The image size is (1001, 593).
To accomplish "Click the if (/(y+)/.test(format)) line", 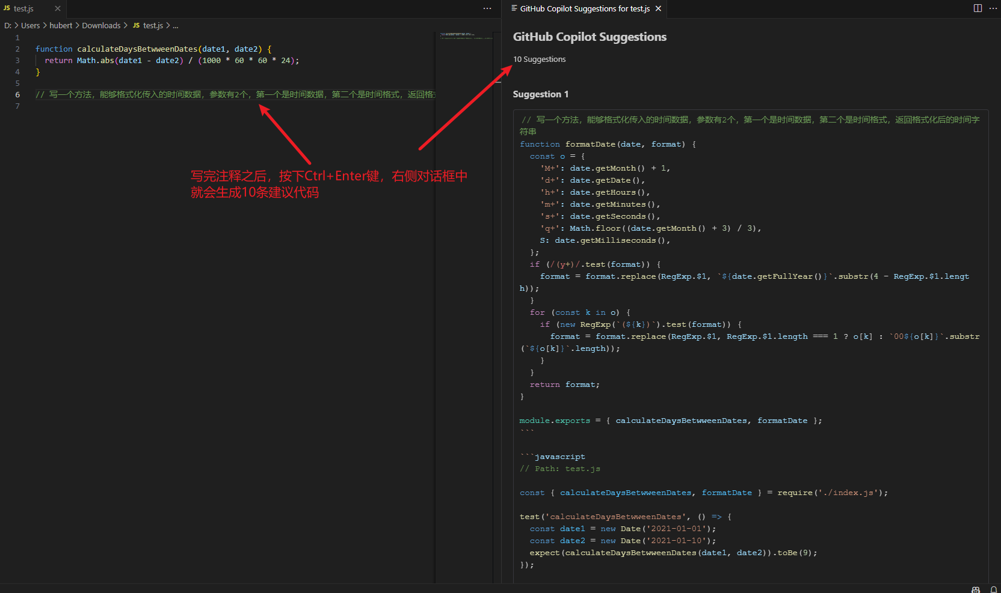I will click(x=596, y=264).
